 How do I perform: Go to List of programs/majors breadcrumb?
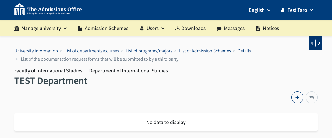click(x=149, y=51)
